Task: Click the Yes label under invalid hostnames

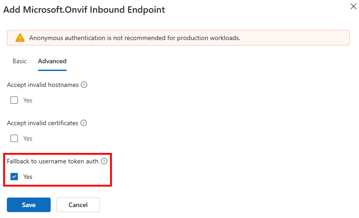Action: [28, 100]
